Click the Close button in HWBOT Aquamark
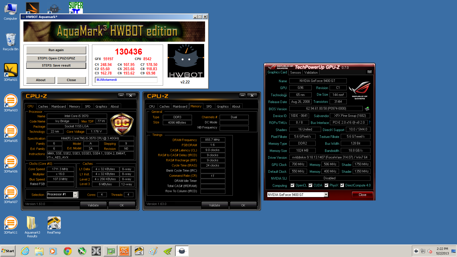This screenshot has height=257, width=457. tap(71, 80)
